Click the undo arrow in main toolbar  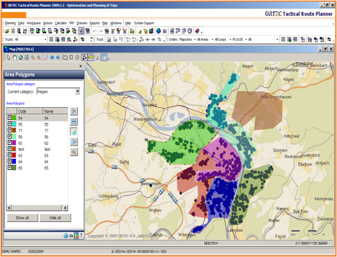pos(95,32)
